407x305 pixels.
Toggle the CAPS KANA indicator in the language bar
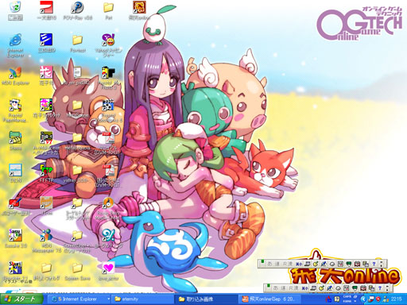pyautogui.click(x=347, y=299)
